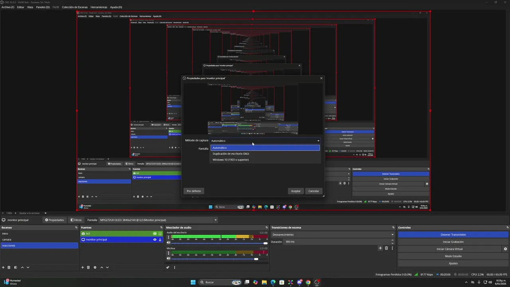Open Filtros for the selected source
The width and height of the screenshot is (510, 287).
(x=76, y=220)
